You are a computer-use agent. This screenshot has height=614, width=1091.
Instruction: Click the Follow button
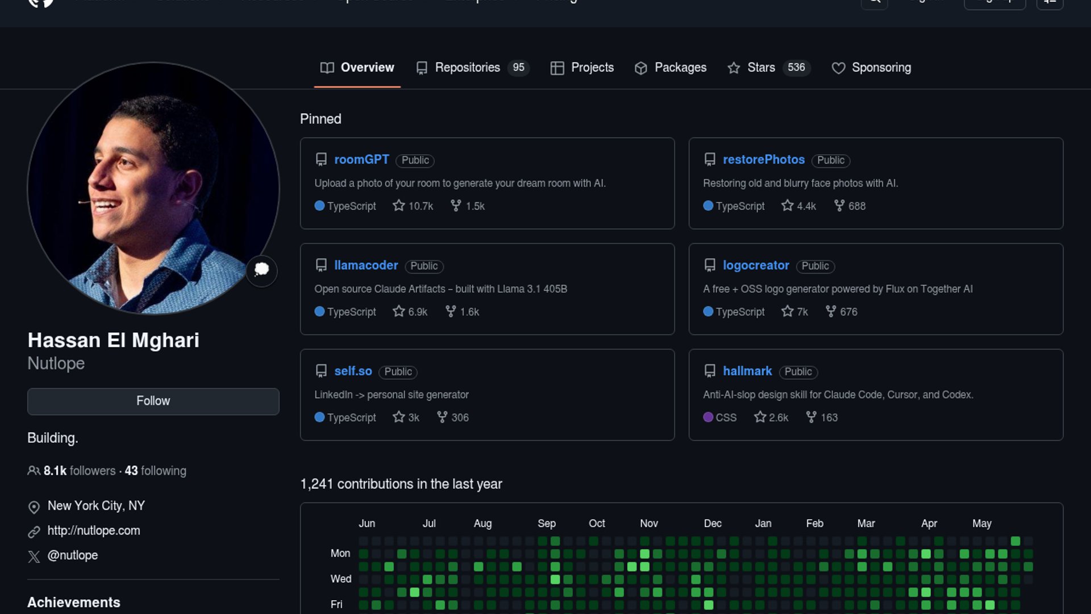[153, 401]
